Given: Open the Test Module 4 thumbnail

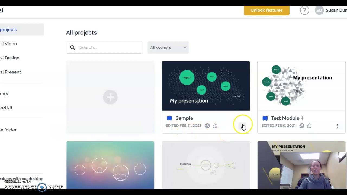Looking at the screenshot, I should (301, 86).
